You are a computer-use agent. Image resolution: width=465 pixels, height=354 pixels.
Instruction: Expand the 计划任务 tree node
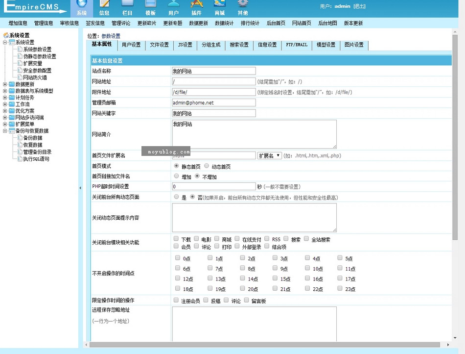5,98
